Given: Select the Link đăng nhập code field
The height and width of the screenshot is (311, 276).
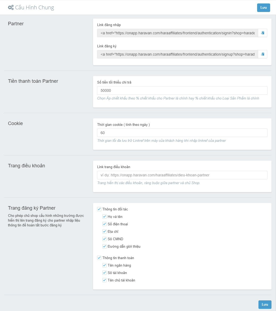Looking at the screenshot, I should pyautogui.click(x=177, y=33).
